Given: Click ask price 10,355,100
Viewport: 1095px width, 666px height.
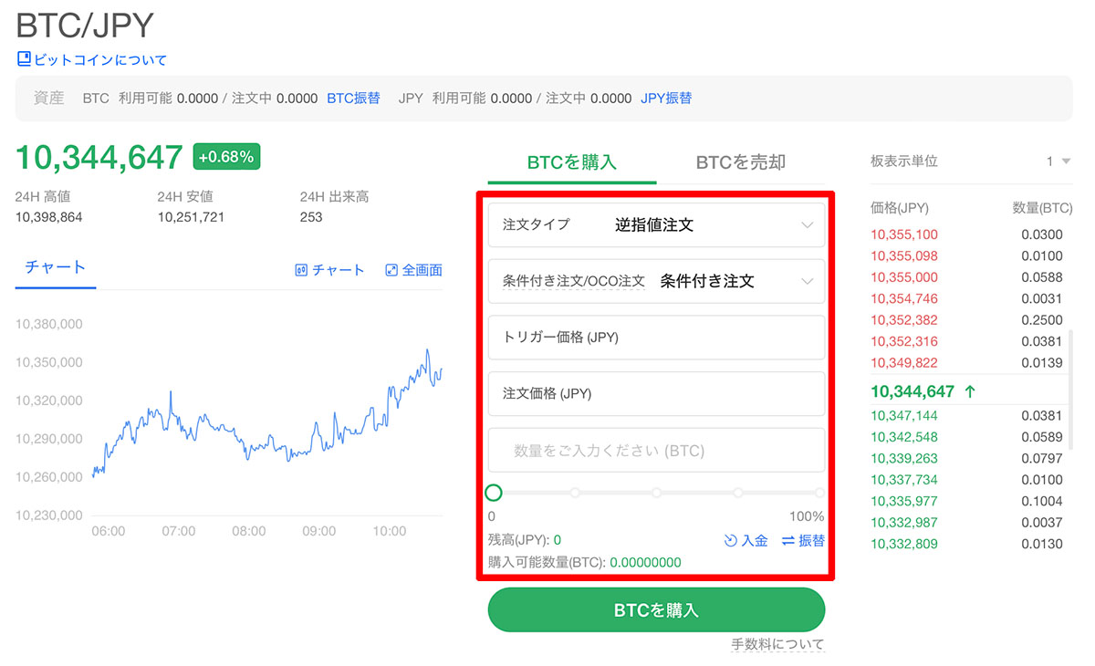Looking at the screenshot, I should [x=904, y=234].
